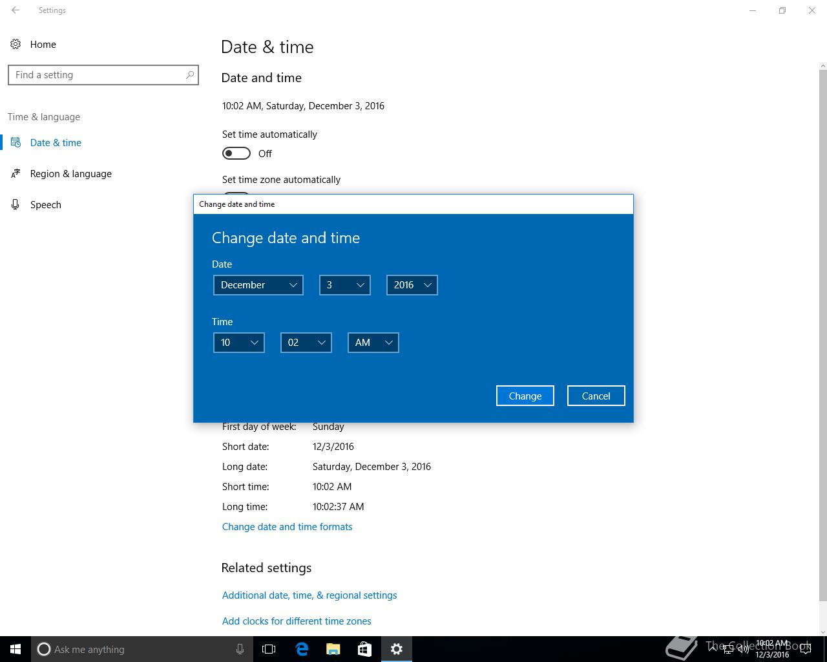Image resolution: width=827 pixels, height=662 pixels.
Task: Toggle Set time automatically switch
Action: click(x=236, y=153)
